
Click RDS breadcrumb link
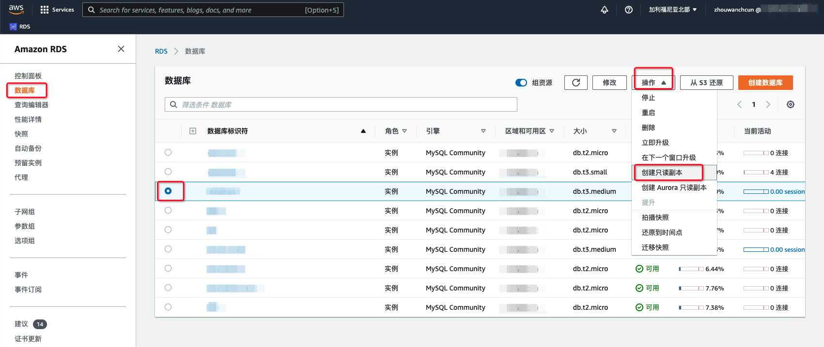click(161, 51)
